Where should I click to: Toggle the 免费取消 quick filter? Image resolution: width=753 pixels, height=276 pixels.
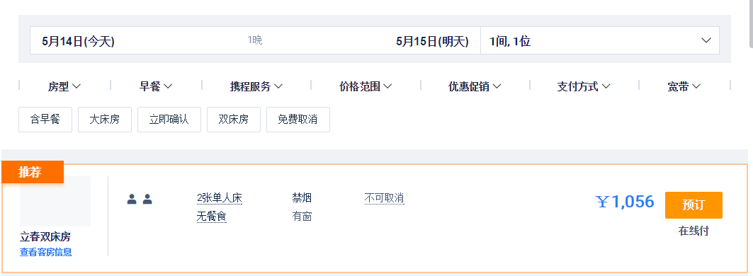click(x=298, y=120)
